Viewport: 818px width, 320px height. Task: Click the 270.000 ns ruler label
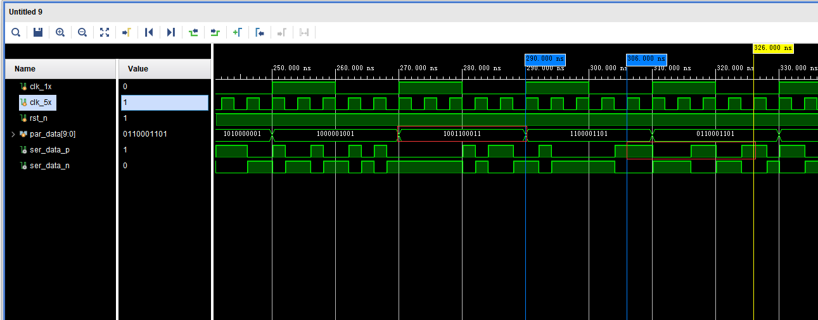coord(419,68)
